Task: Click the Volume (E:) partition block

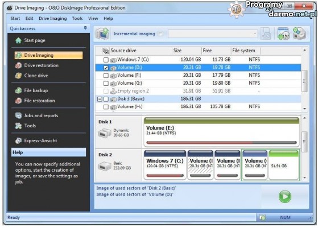Action: [x=221, y=132]
